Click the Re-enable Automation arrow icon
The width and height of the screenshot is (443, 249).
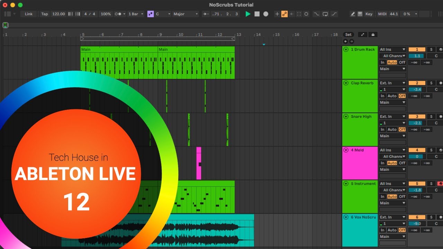pyautogui.click(x=292, y=14)
